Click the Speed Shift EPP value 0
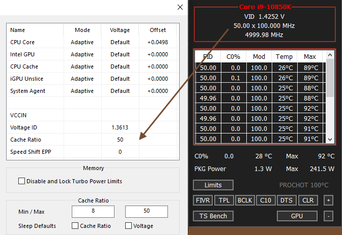The image size is (342, 235). 120,152
